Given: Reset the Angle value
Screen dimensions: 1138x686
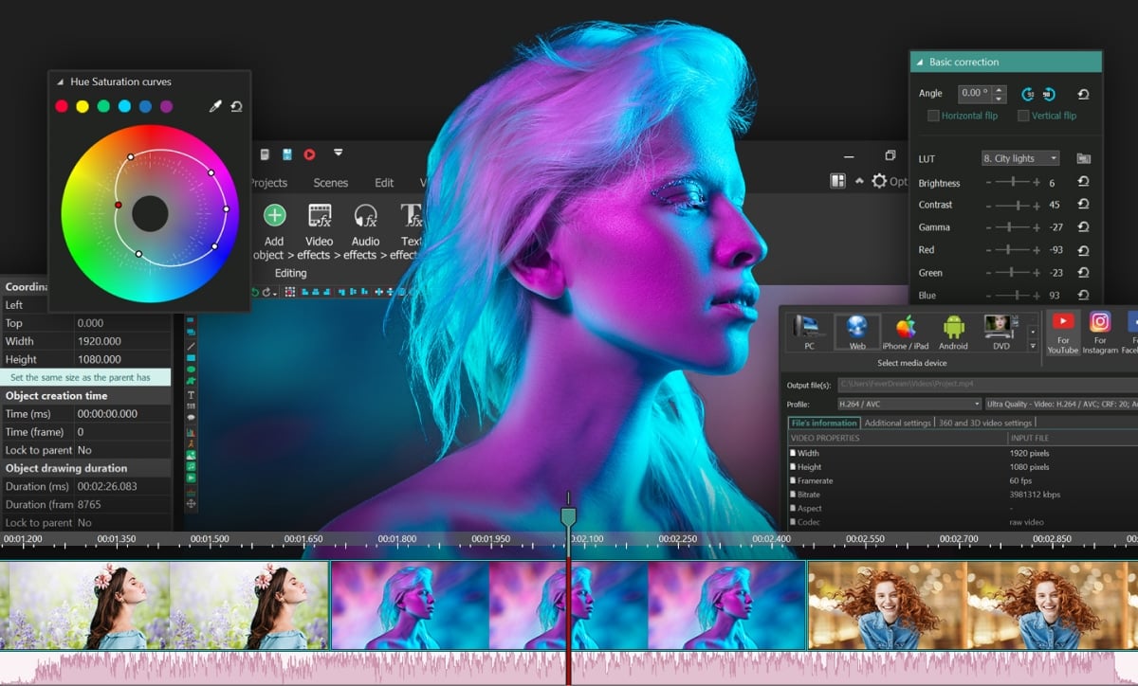Looking at the screenshot, I should click(1083, 94).
